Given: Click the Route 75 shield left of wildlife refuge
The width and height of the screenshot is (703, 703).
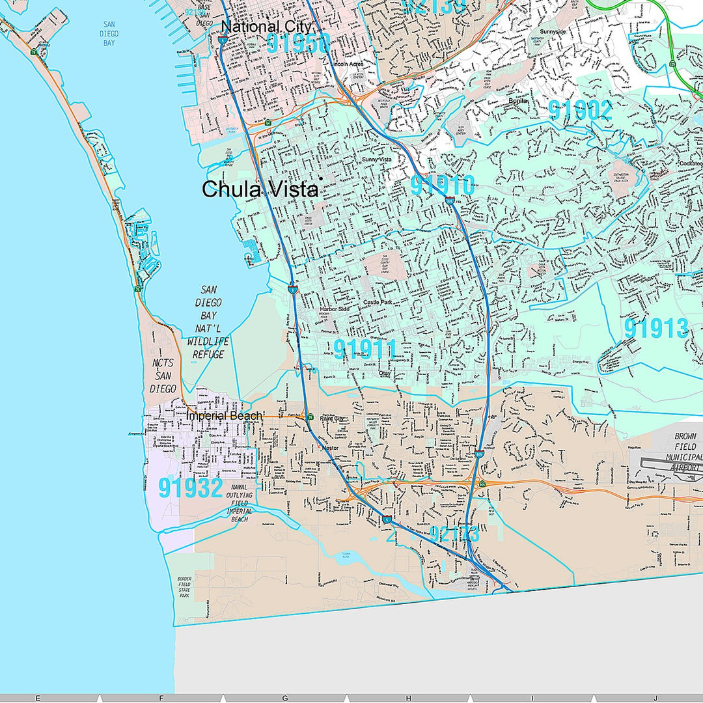Looking at the screenshot, I should point(137,289).
